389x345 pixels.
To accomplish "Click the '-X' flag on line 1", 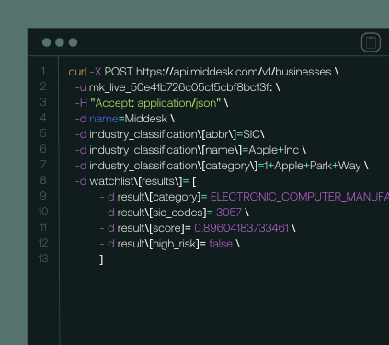I will tap(96, 72).
